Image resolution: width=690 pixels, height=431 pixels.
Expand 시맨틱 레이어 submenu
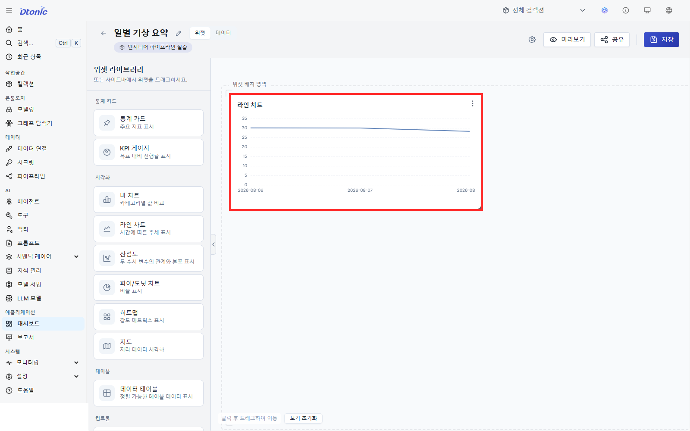click(43, 256)
